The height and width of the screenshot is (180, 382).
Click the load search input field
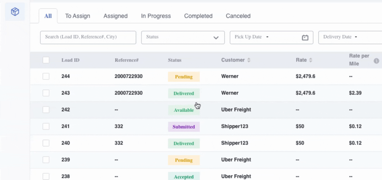(88, 38)
